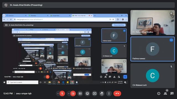Unmute the microphone in the Meet bar

click(62, 94)
